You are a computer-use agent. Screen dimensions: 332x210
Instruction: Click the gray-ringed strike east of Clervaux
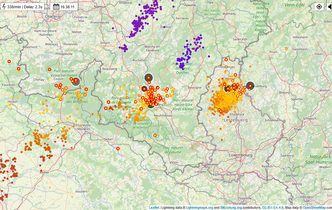click(250, 86)
